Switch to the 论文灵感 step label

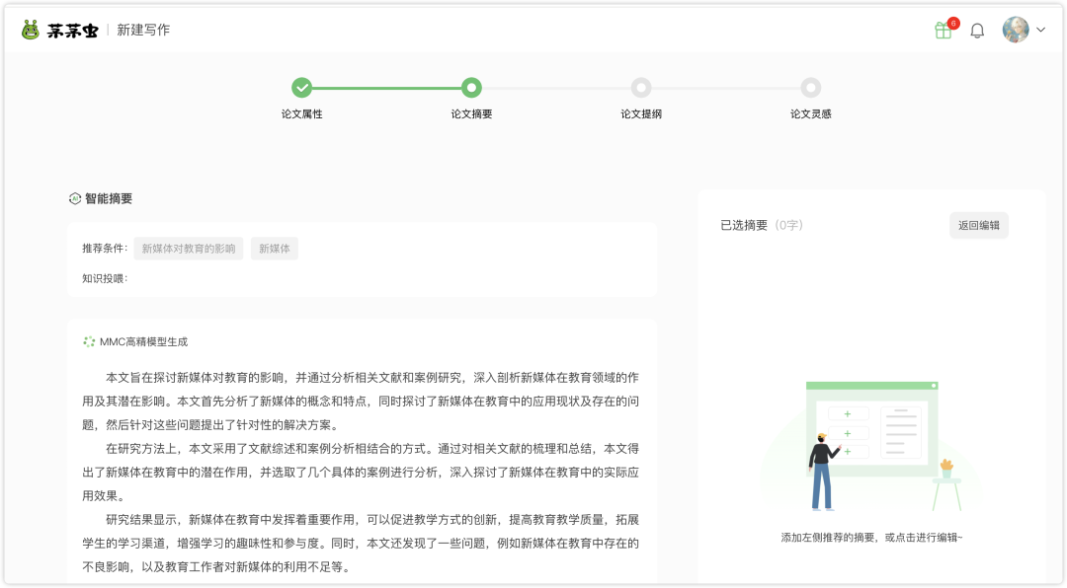(x=810, y=112)
